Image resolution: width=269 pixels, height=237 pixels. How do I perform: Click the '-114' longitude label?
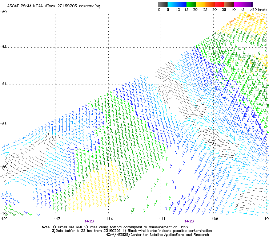[x=108, y=219]
